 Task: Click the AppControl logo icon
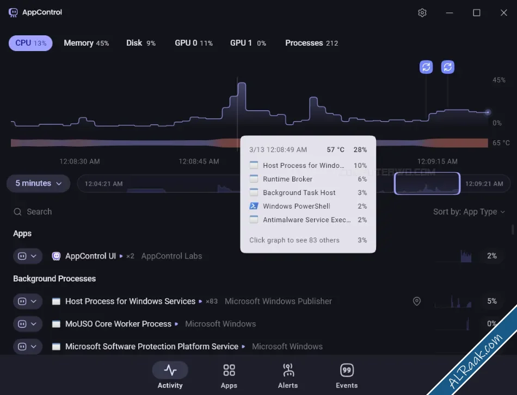(13, 12)
